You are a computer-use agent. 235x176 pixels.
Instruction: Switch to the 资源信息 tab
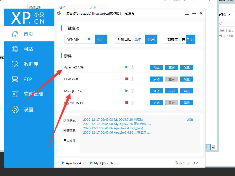tap(70, 131)
